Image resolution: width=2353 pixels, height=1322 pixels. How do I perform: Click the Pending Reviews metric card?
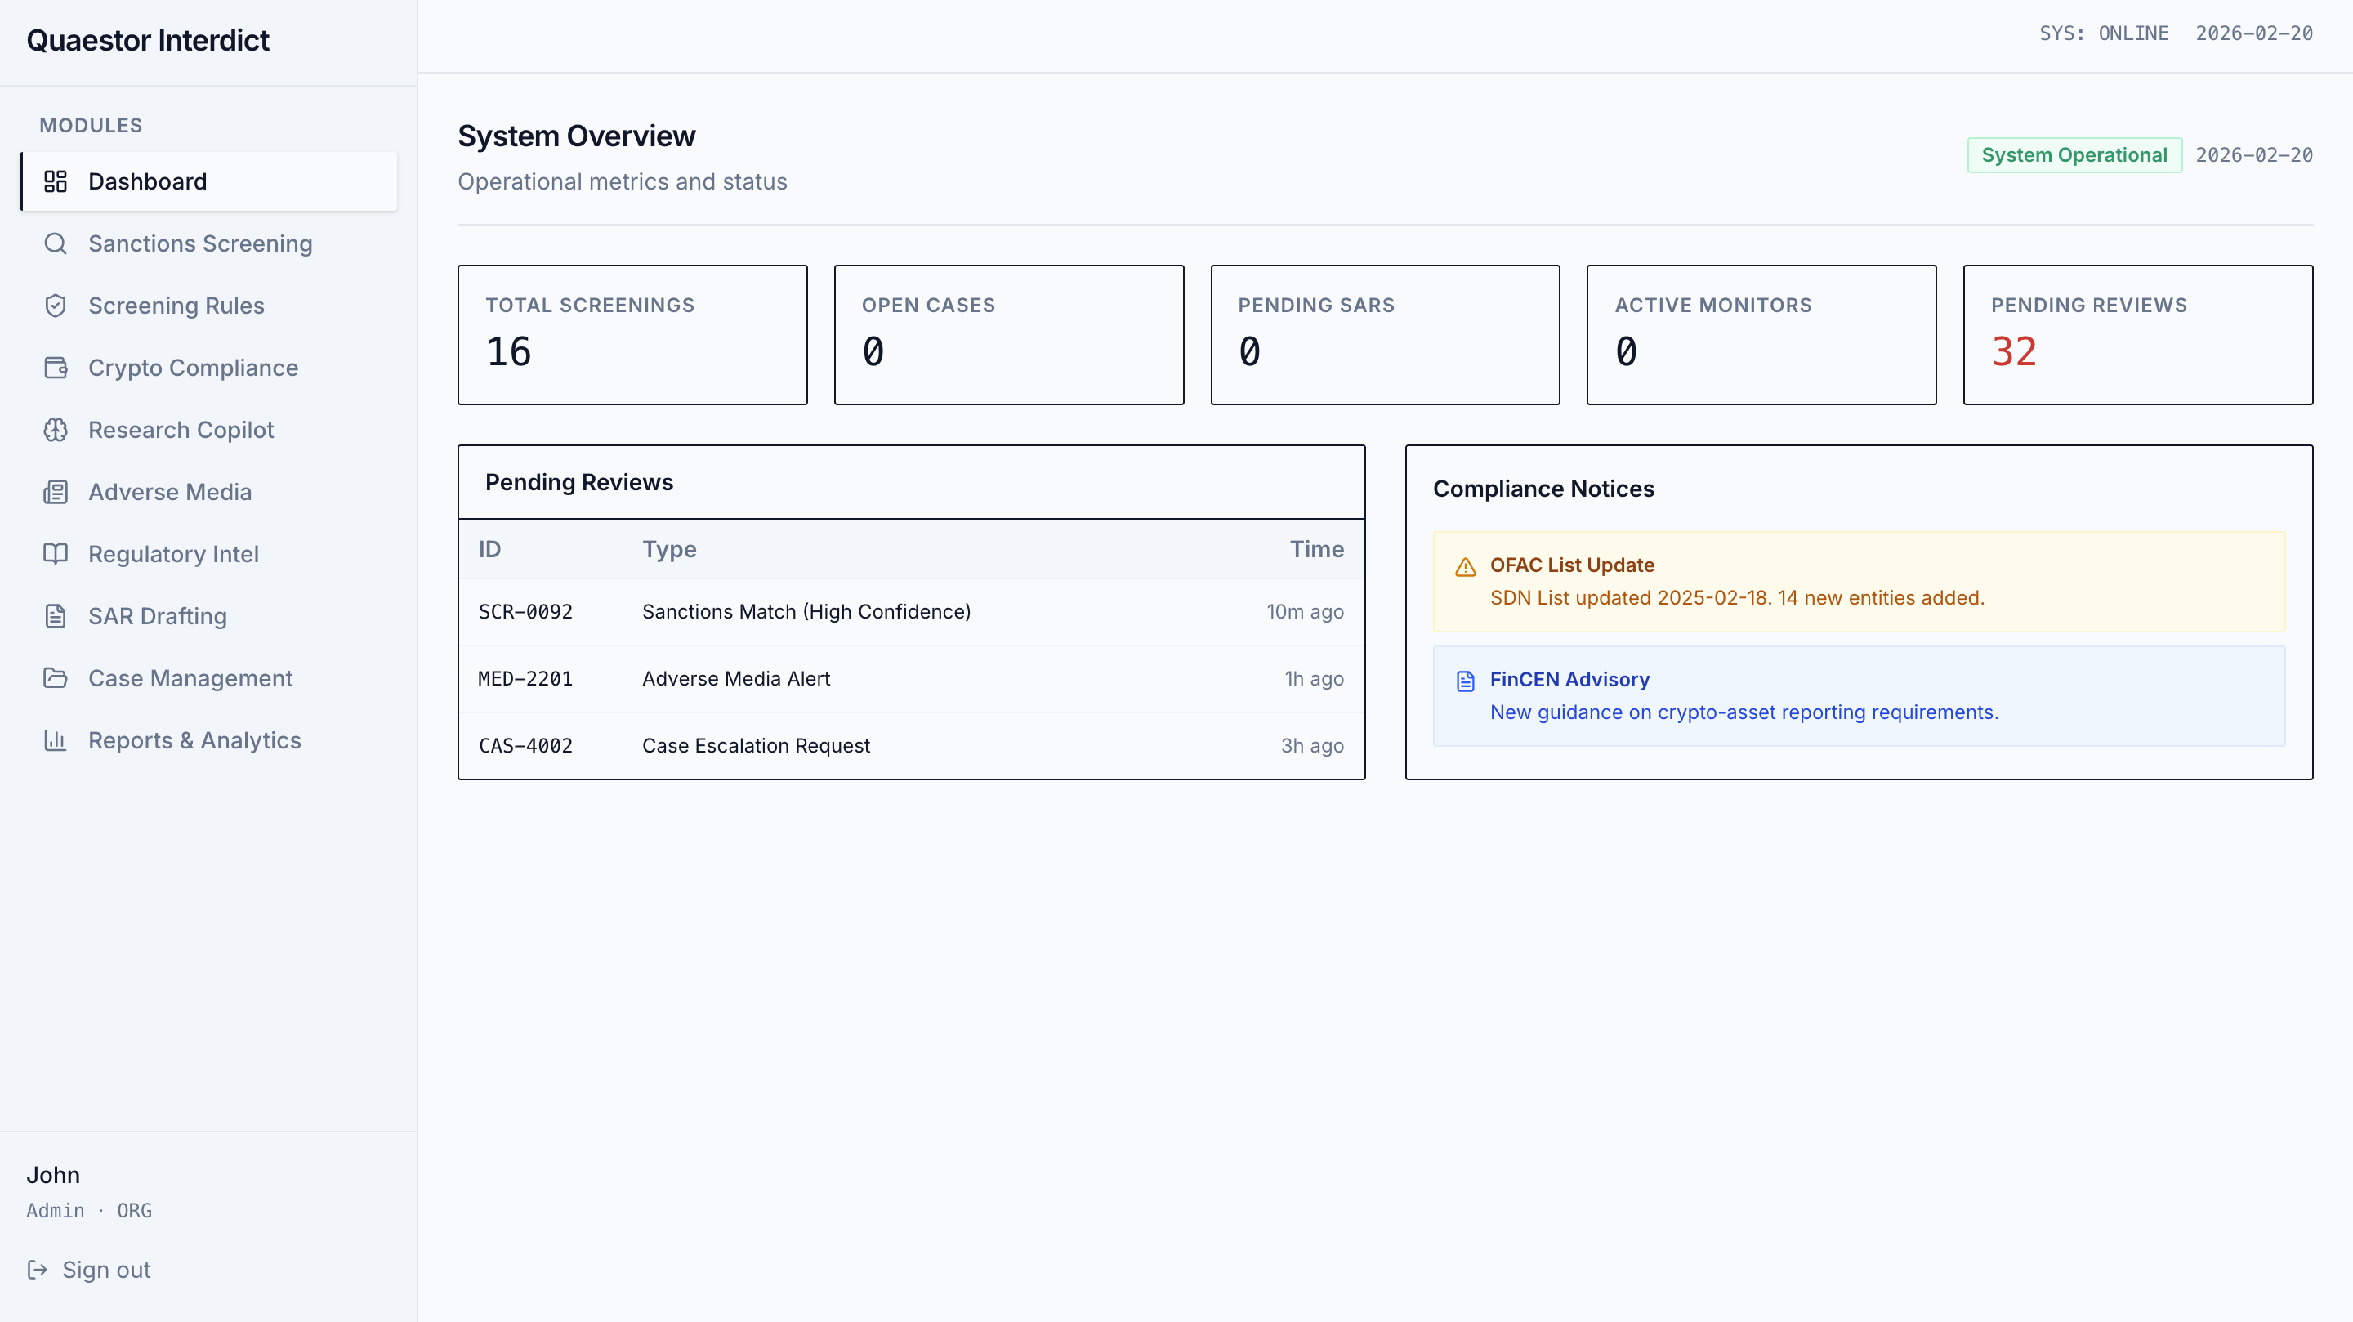2136,334
